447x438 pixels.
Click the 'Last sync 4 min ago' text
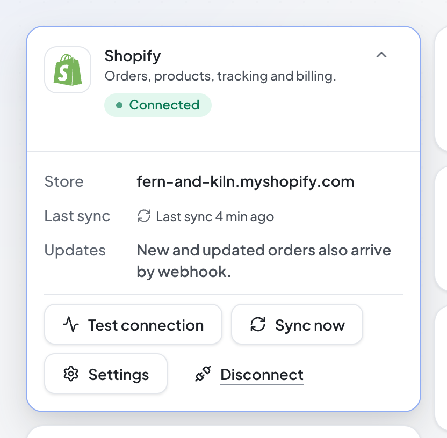coord(215,217)
